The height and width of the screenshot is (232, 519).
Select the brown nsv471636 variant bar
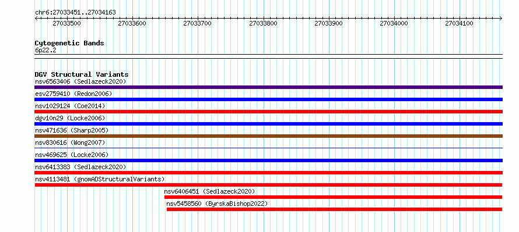(268, 136)
